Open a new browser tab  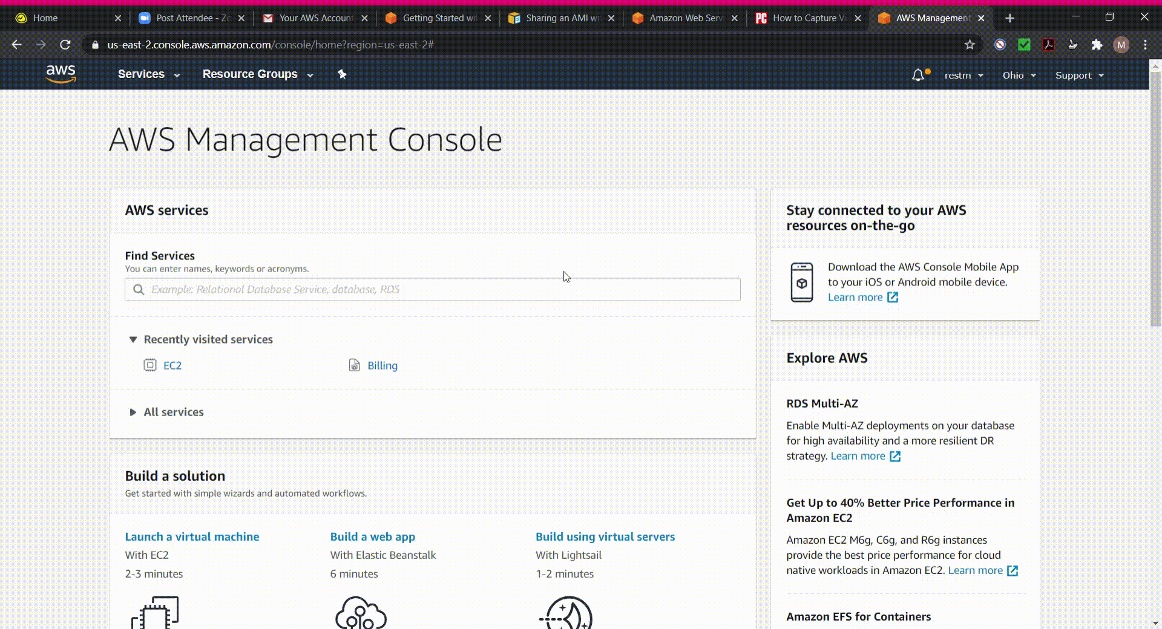(1009, 18)
